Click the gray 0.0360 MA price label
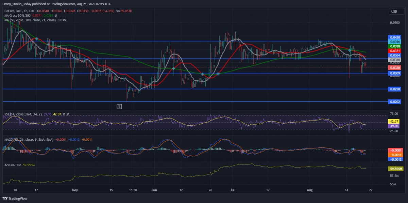408x203 pixels. pos(395,59)
